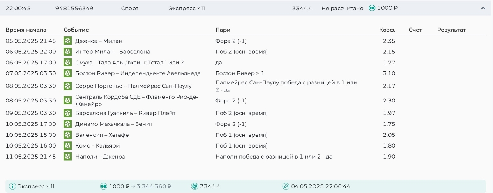The width and height of the screenshot is (493, 193).
Task: Open the Наполи – Дженоа event
Action: 100,157
